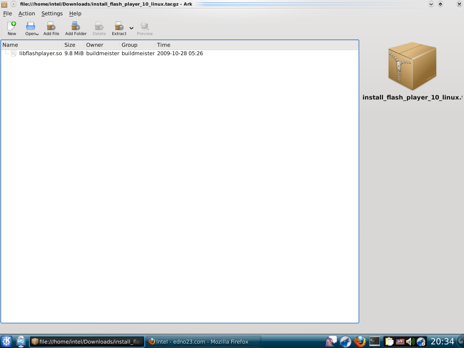This screenshot has height=348, width=464.
Task: Close the Ark window
Action: click(459, 4)
